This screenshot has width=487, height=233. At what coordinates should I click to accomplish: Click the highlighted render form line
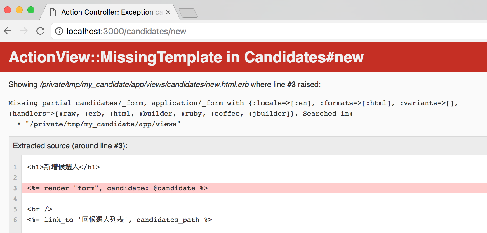pyautogui.click(x=117, y=188)
